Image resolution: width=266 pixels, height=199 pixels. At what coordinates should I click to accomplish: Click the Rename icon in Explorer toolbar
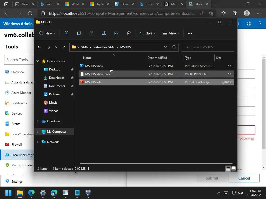[x=104, y=33]
